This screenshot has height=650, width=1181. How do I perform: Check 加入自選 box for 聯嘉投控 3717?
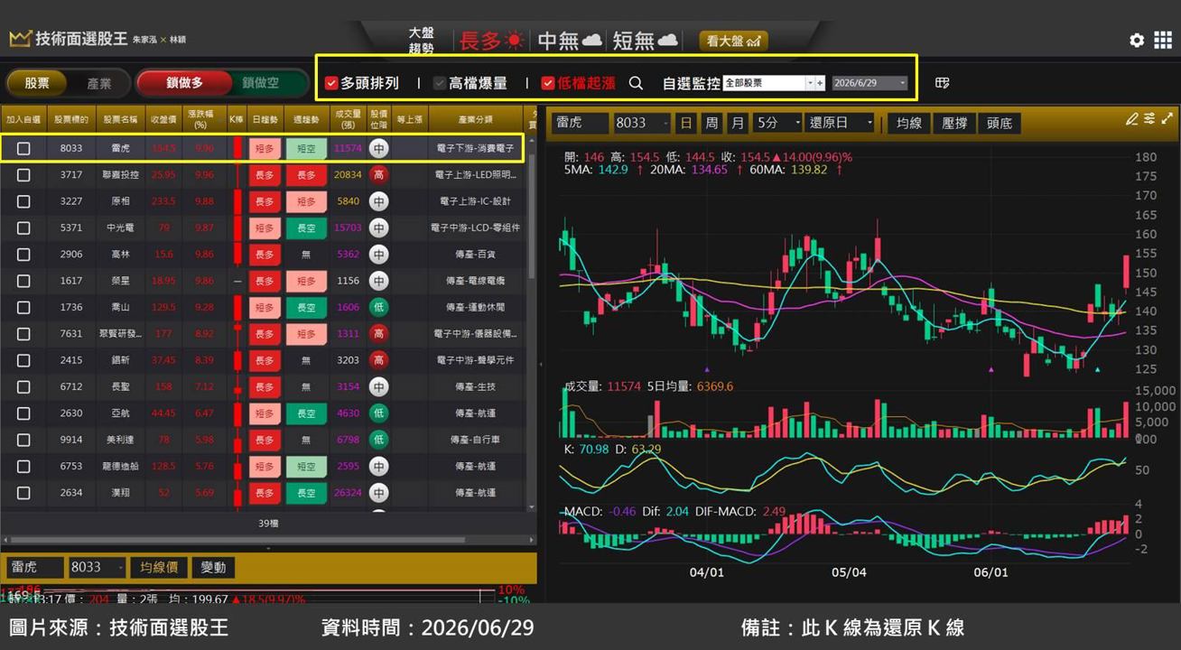23,175
